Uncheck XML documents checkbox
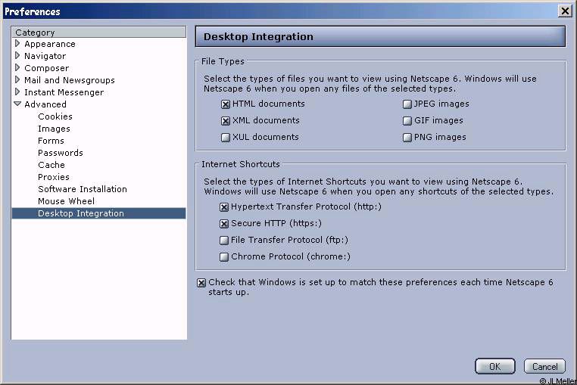Image resolution: width=577 pixels, height=385 pixels. (226, 121)
